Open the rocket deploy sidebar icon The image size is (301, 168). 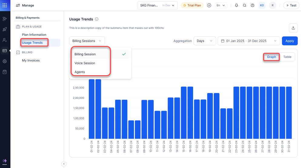[5, 29]
